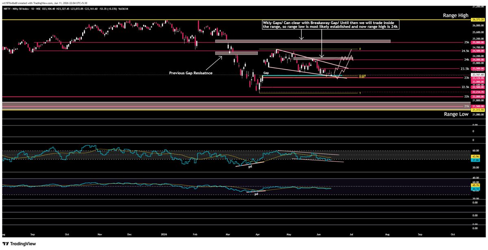The width and height of the screenshot is (488, 250).
Task: Click the 22,500.00 price tag
Action: click(477, 87)
